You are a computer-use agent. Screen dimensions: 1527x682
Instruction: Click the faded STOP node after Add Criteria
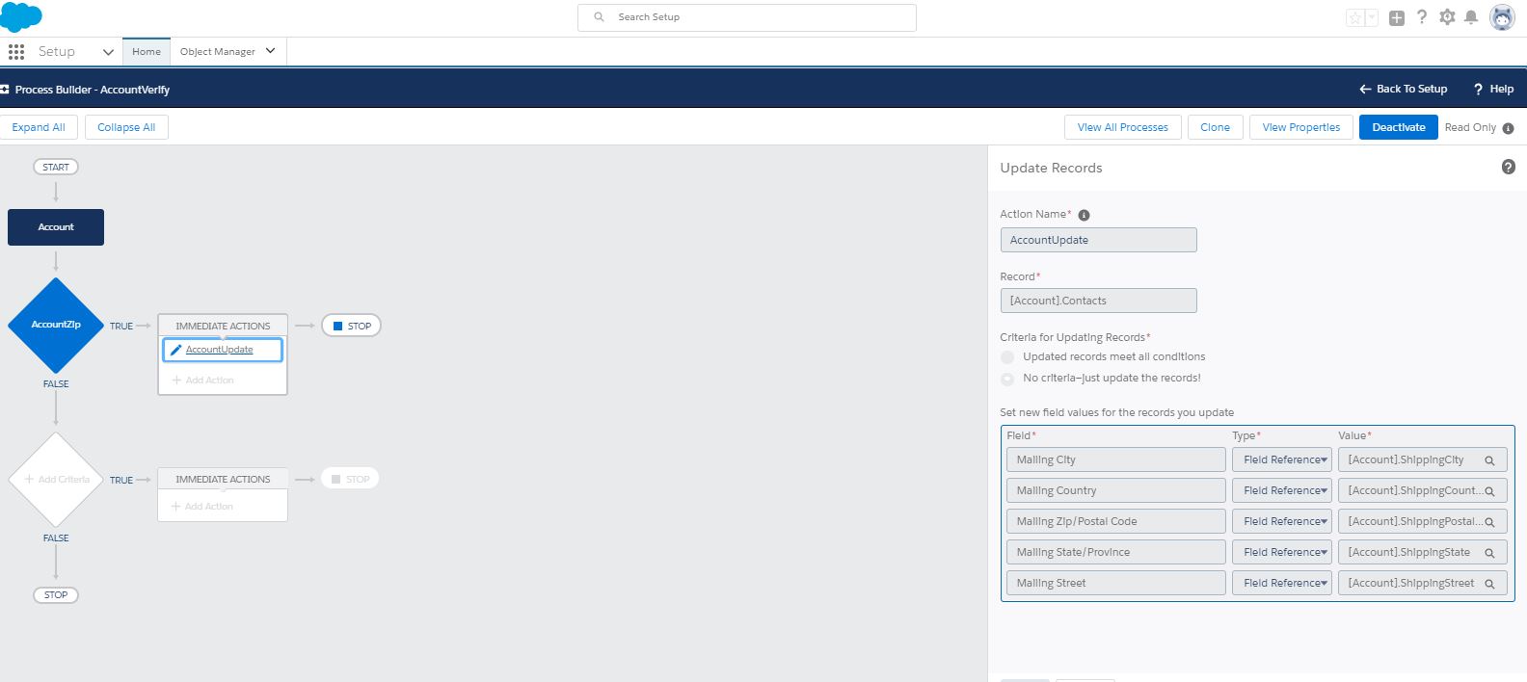(x=350, y=479)
